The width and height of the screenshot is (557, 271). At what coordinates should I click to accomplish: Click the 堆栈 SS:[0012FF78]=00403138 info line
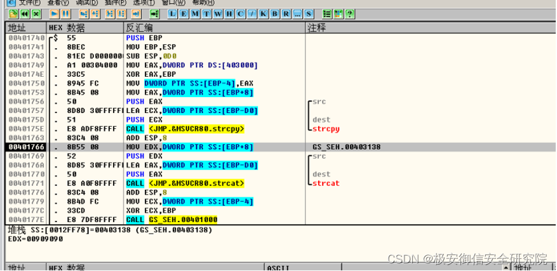(x=110, y=230)
